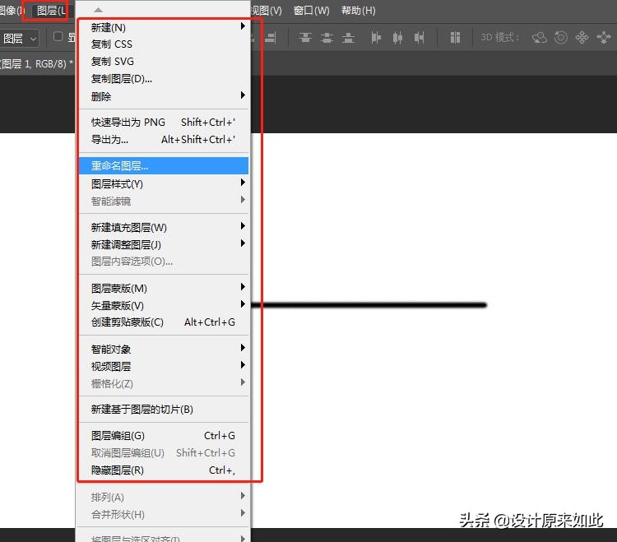
Task: Click greyed 智能滤镜 menu item
Action: click(164, 202)
